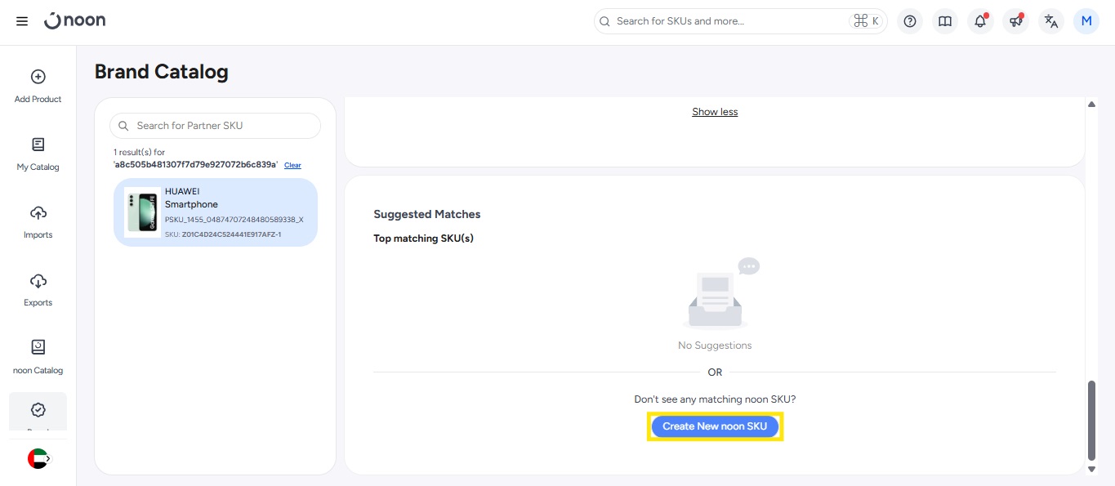Open the guide book icon
This screenshot has height=486, width=1115.
[945, 21]
